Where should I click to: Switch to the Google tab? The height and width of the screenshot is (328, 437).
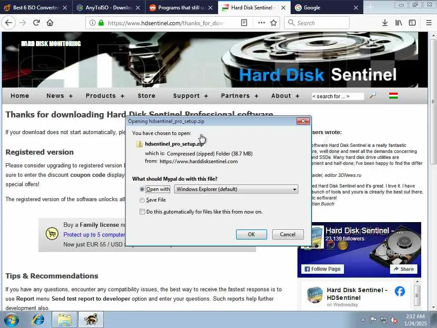(x=327, y=8)
